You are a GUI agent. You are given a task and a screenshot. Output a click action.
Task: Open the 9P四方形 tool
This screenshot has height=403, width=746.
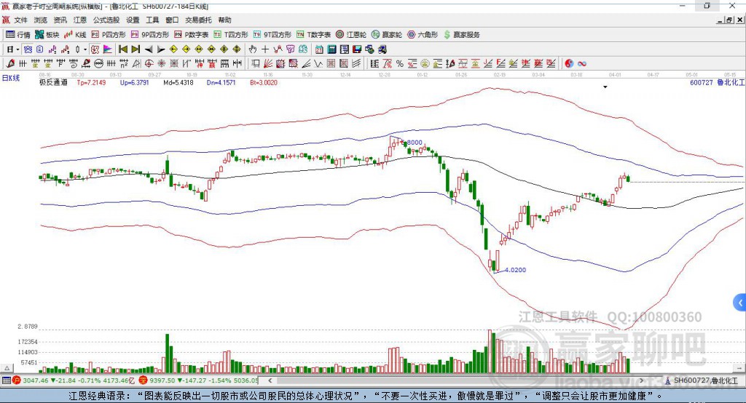(x=150, y=35)
